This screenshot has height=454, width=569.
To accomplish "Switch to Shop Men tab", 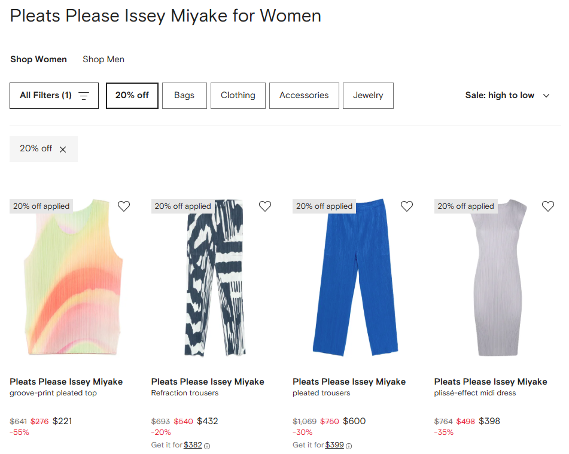I will click(104, 59).
